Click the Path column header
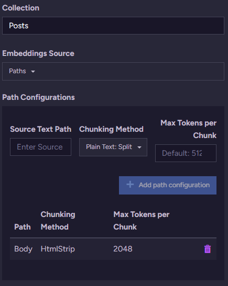The image size is (228, 286). point(23,227)
